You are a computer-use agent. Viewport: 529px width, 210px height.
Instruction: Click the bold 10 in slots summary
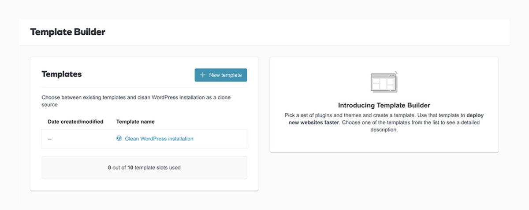(130, 167)
